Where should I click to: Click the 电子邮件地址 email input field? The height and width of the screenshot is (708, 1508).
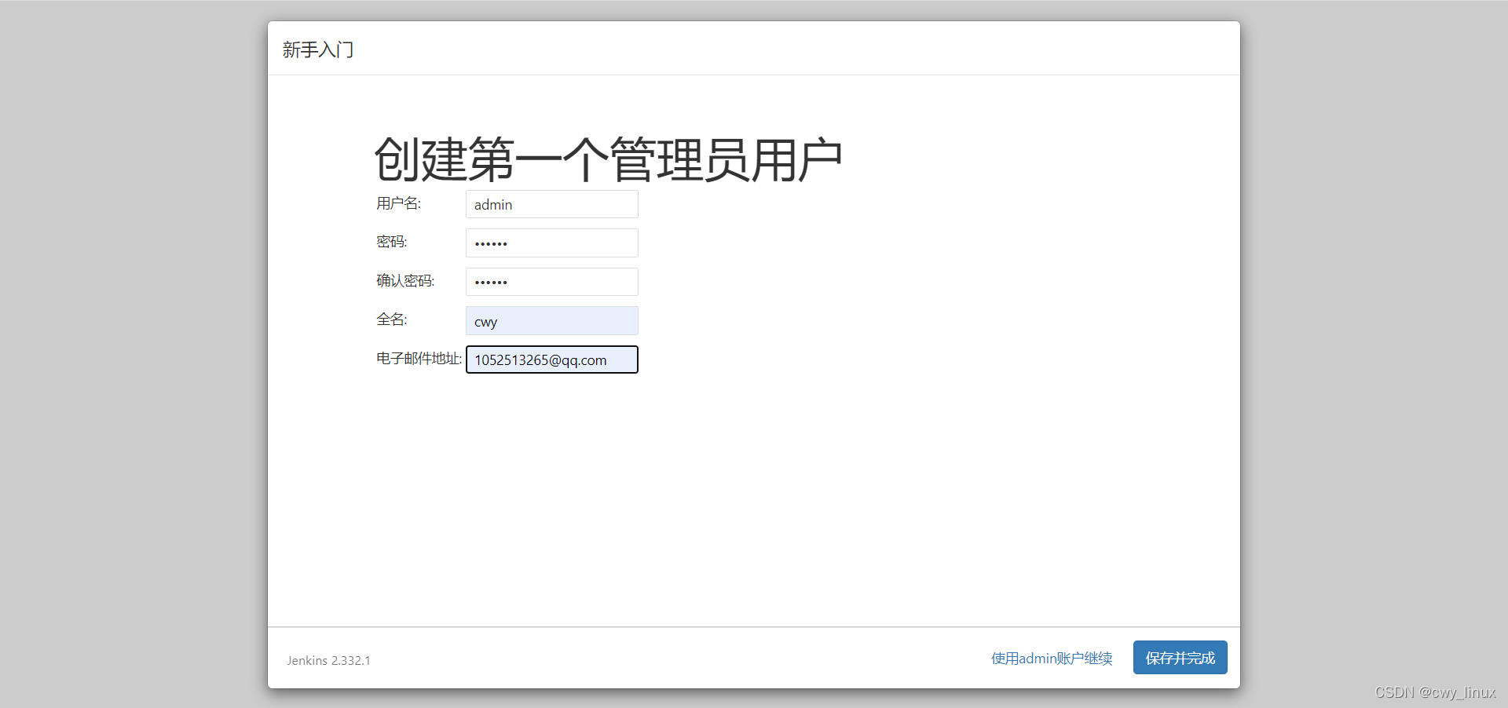551,359
